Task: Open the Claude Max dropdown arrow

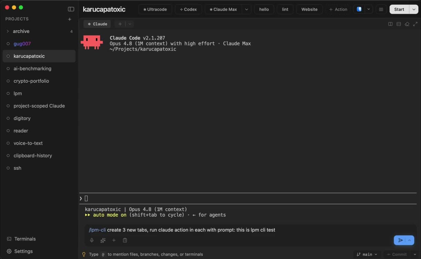Action: coord(246,9)
